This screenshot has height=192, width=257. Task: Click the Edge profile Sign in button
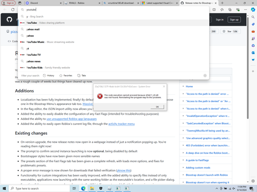click(x=8, y=3)
